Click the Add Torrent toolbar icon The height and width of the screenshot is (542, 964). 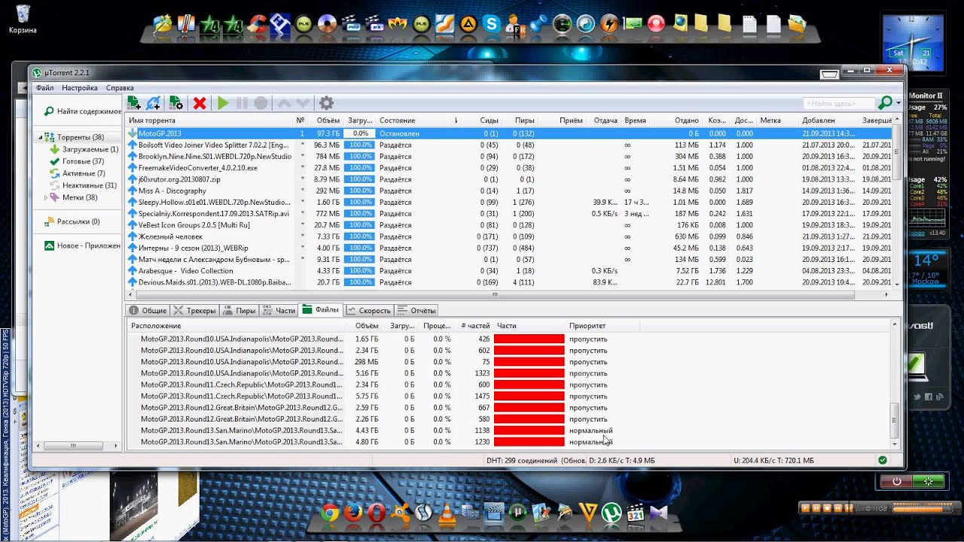pos(134,103)
